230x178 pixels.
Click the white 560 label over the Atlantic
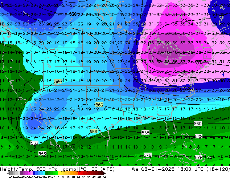pos(198,124)
